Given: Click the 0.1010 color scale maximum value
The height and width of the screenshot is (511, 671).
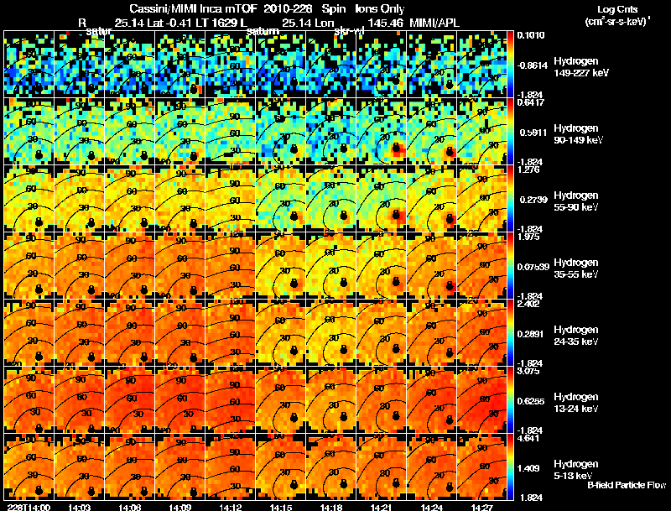Looking at the screenshot, I should pos(531,35).
